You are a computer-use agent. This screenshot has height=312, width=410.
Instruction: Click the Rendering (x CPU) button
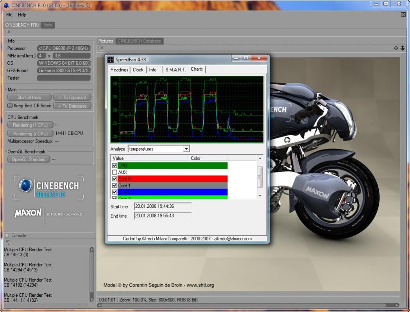(30, 134)
